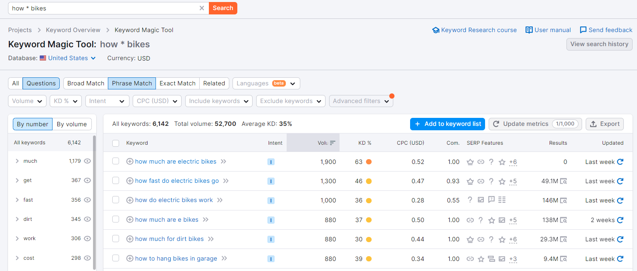Select all keywords via header checkbox
This screenshot has width=637, height=271.
(116, 143)
